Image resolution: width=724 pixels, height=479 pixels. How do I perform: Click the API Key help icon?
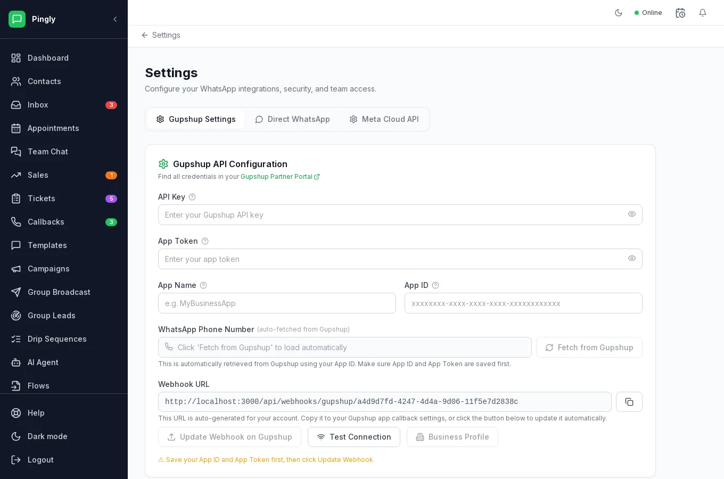[192, 197]
